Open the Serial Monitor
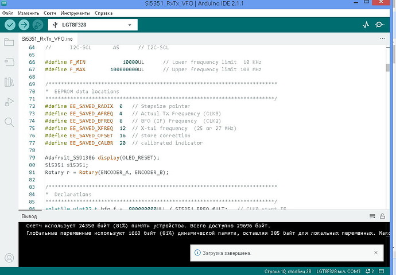The image size is (396, 275). (x=379, y=25)
